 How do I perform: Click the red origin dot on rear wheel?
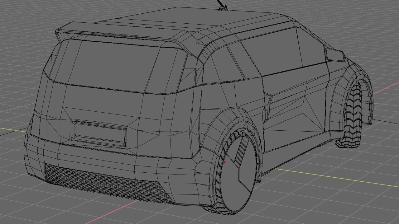(224, 161)
